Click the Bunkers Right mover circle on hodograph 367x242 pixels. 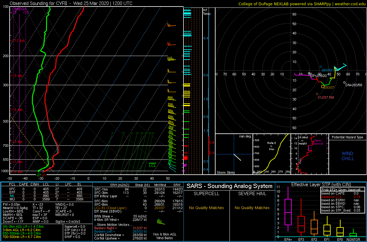[x=317, y=94]
